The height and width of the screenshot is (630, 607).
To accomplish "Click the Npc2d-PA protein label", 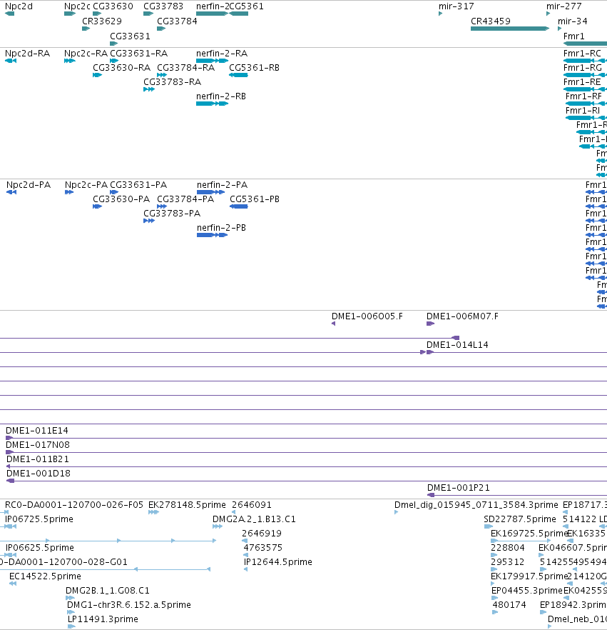I will (29, 185).
